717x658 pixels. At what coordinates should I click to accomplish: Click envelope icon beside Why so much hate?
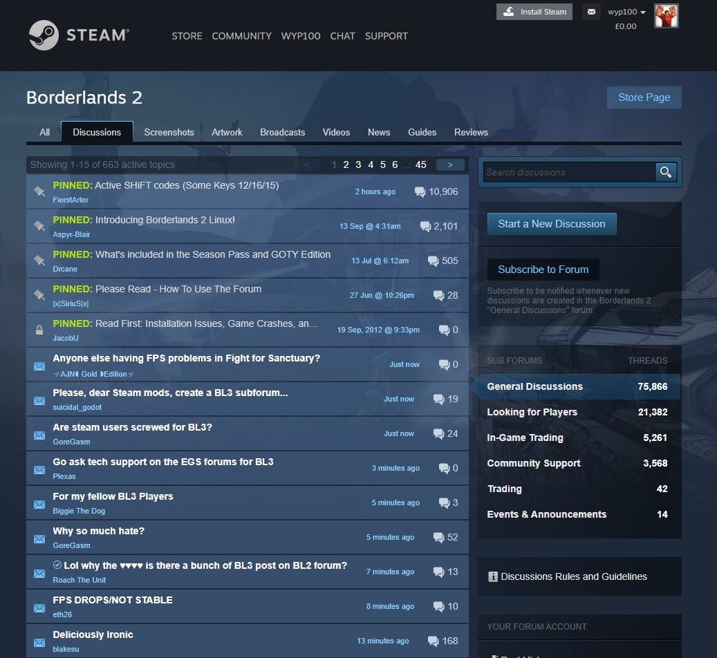pos(39,538)
